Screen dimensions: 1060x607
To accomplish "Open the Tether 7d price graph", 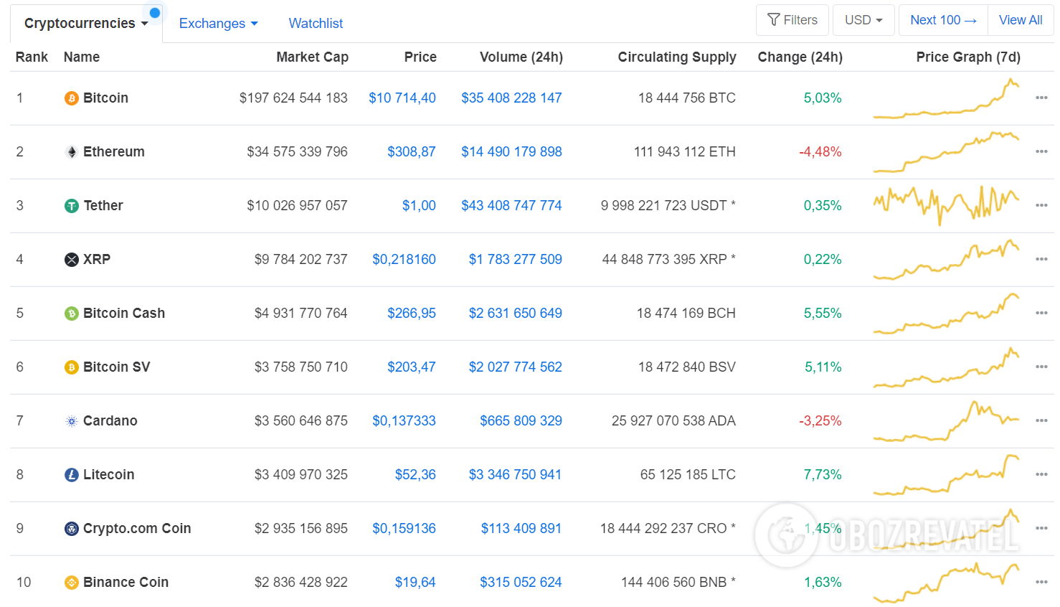I will (946, 205).
